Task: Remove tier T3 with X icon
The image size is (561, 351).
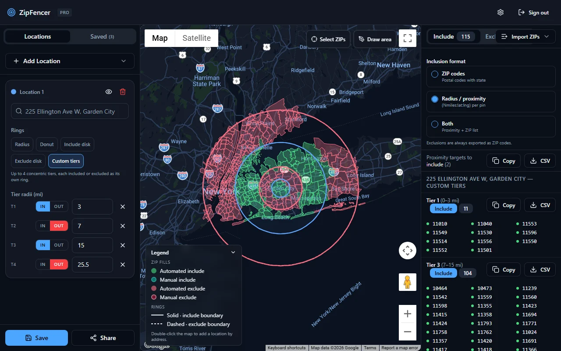Action: (x=123, y=245)
